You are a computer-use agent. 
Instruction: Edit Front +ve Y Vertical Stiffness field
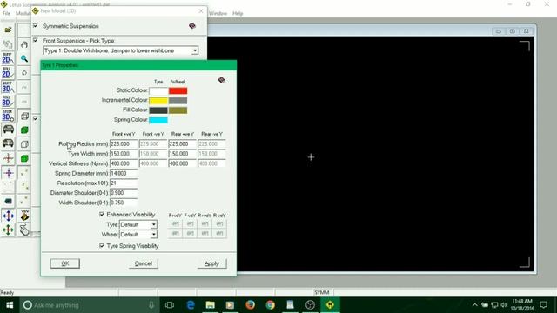tap(124, 163)
